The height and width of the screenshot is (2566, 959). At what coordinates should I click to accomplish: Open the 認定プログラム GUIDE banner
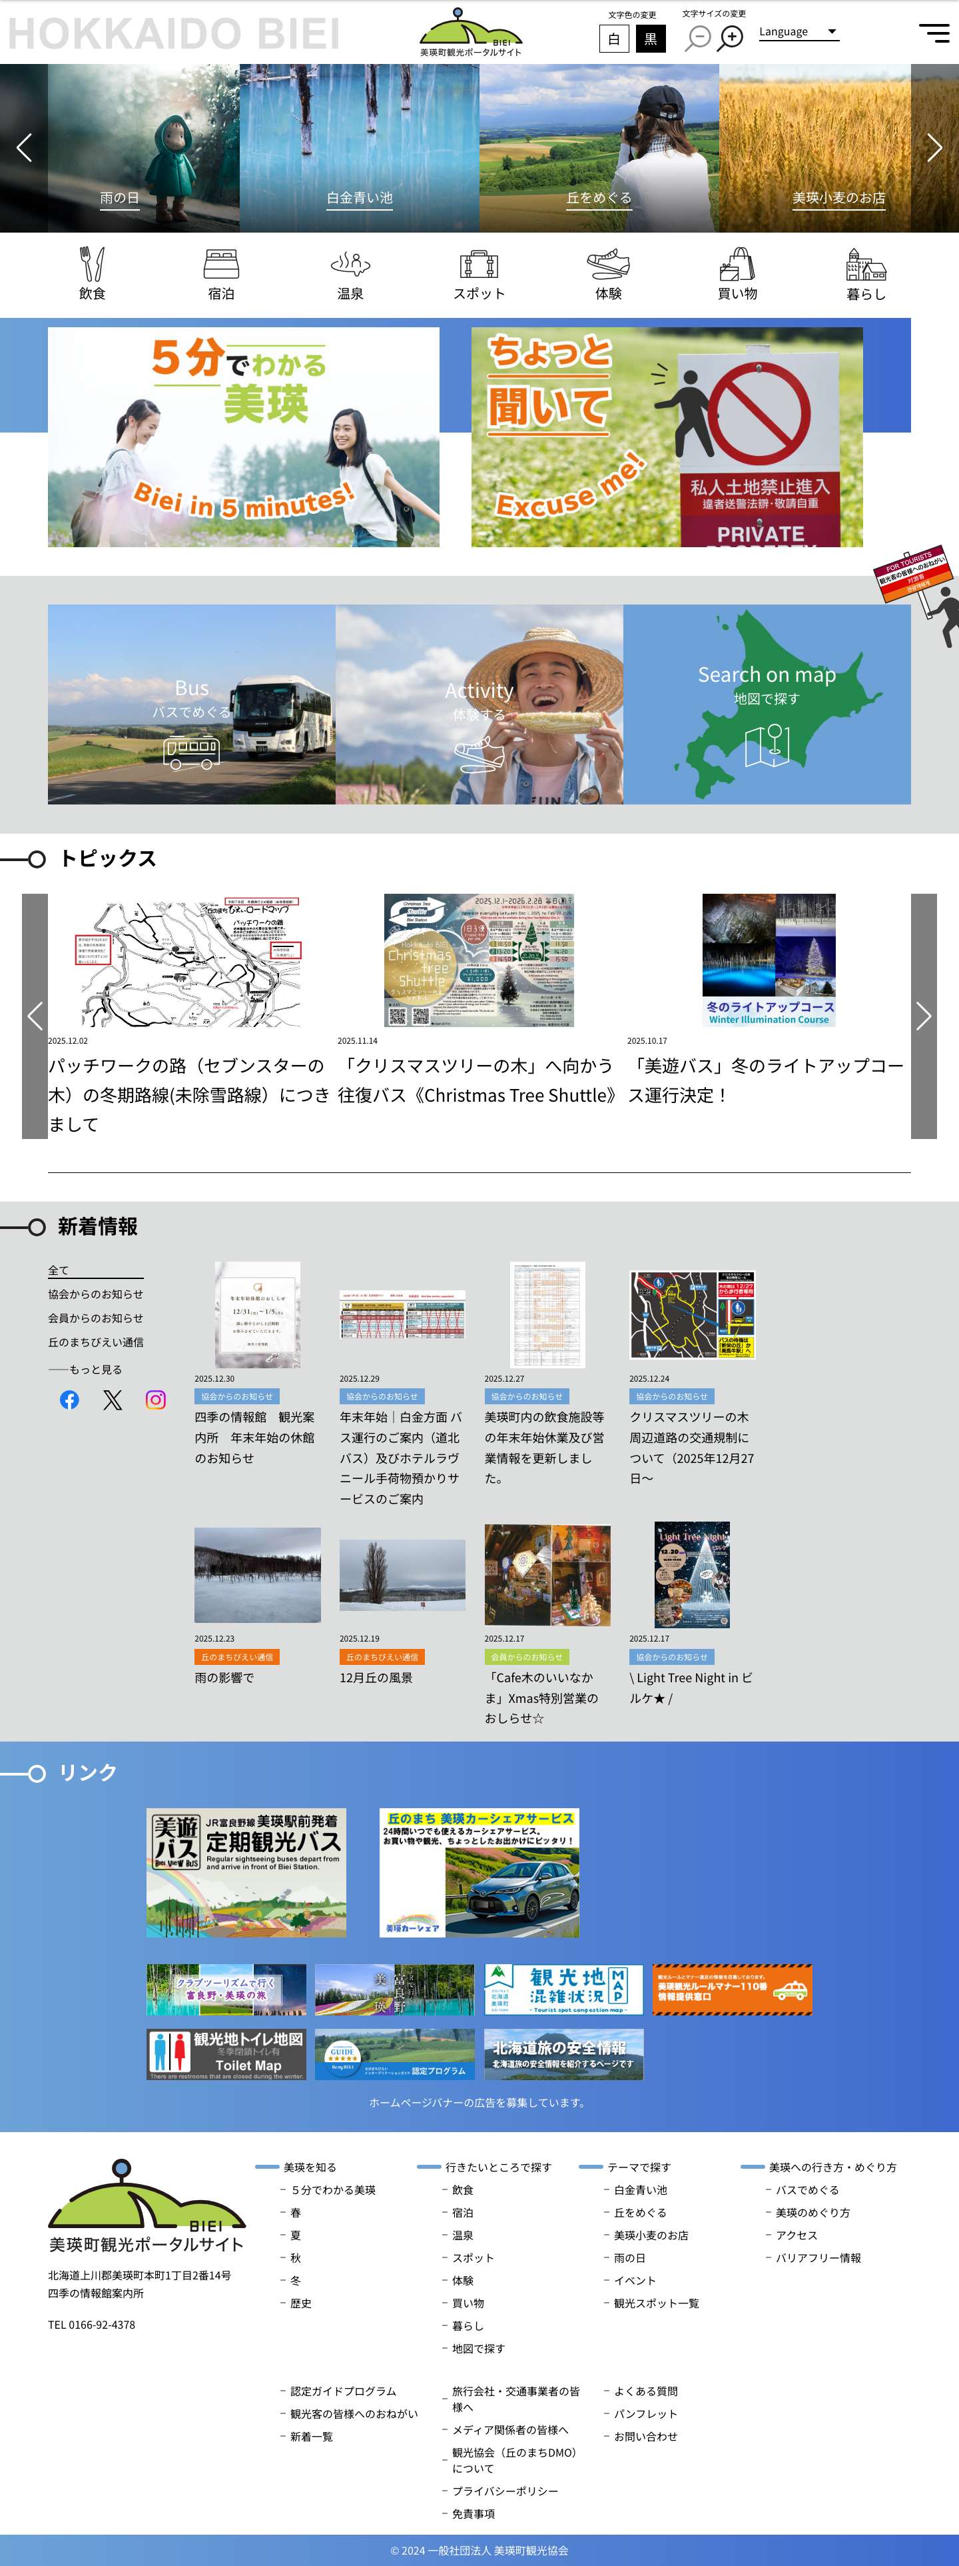pyautogui.click(x=394, y=2054)
